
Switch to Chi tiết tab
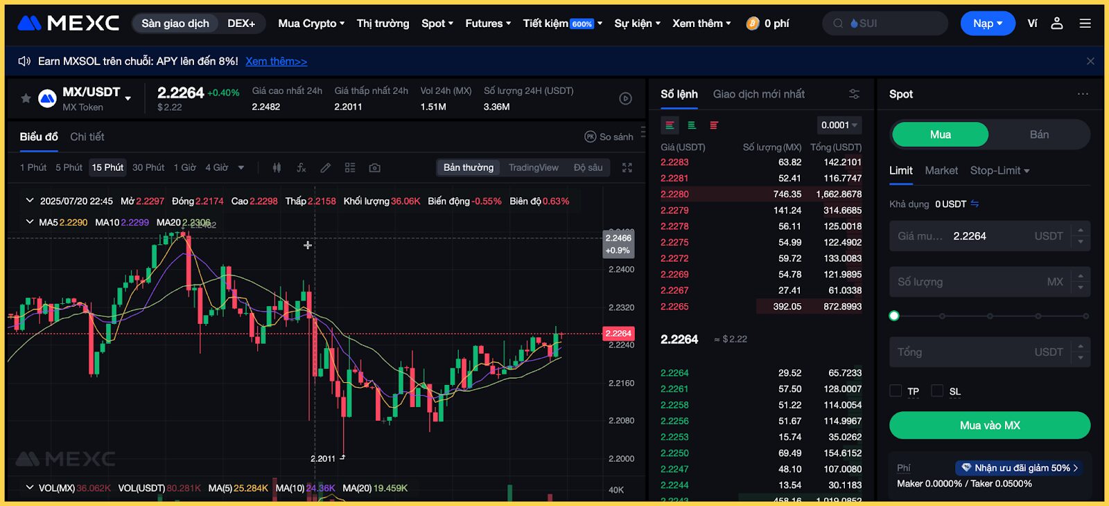tap(87, 137)
